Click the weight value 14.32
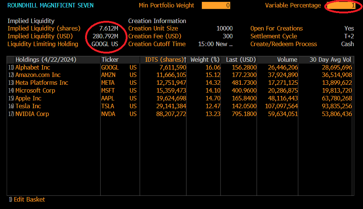The height and width of the screenshot is (209, 363). point(213,83)
